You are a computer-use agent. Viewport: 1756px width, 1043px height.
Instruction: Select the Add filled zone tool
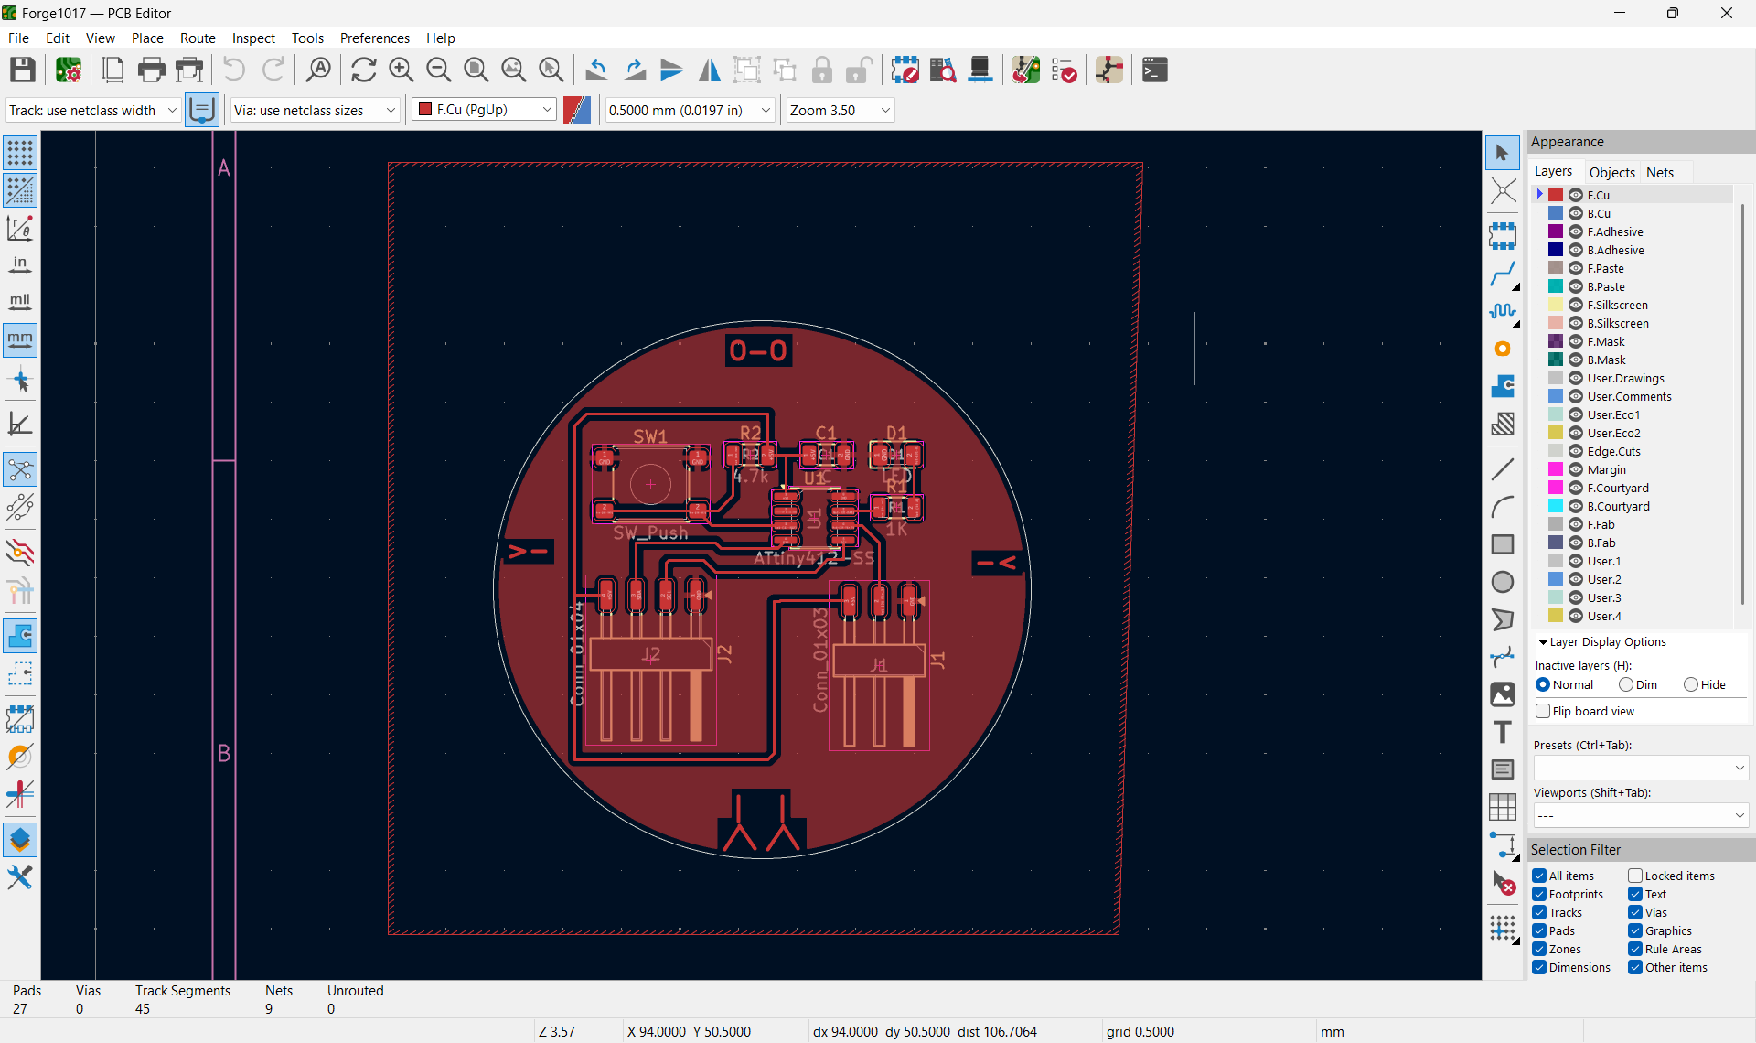pyautogui.click(x=1502, y=386)
